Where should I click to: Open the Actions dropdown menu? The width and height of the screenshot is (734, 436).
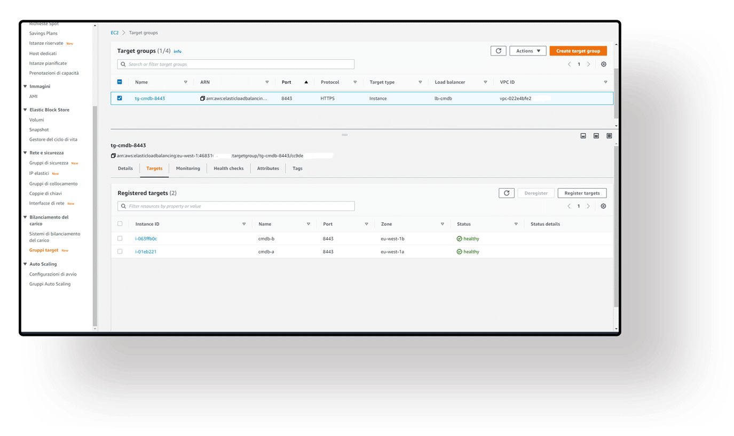pyautogui.click(x=528, y=51)
